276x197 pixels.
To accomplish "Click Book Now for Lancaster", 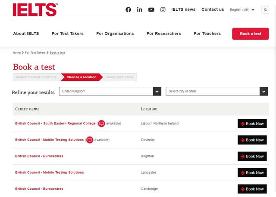I will click(x=252, y=172).
